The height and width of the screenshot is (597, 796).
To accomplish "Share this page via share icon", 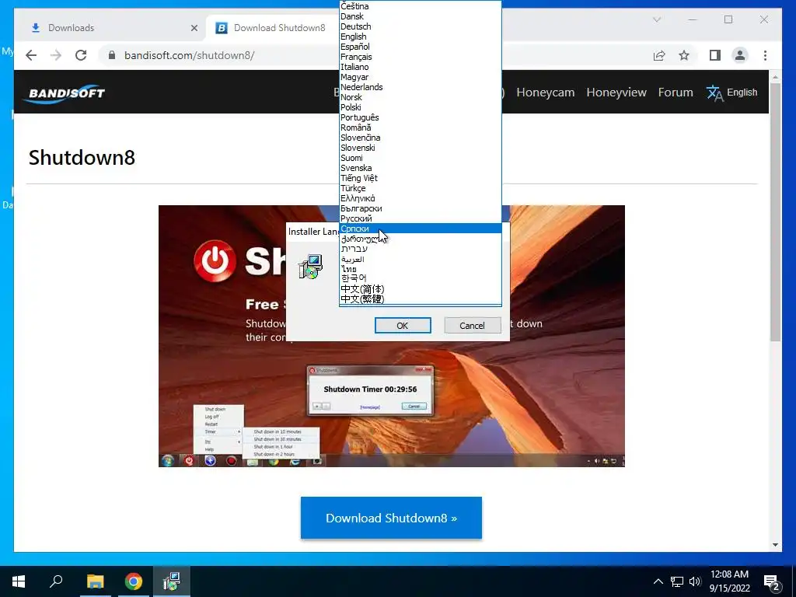I will 659,55.
